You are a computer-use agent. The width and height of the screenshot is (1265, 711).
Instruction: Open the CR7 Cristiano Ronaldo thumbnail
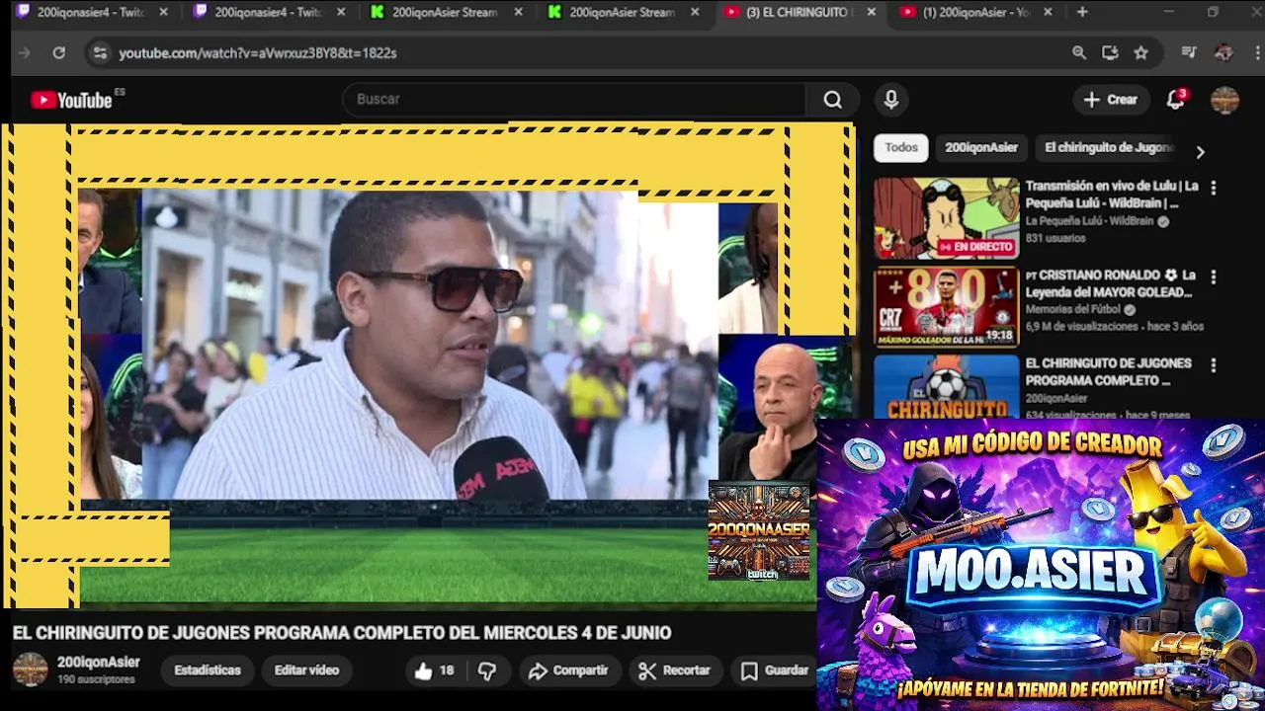click(946, 307)
